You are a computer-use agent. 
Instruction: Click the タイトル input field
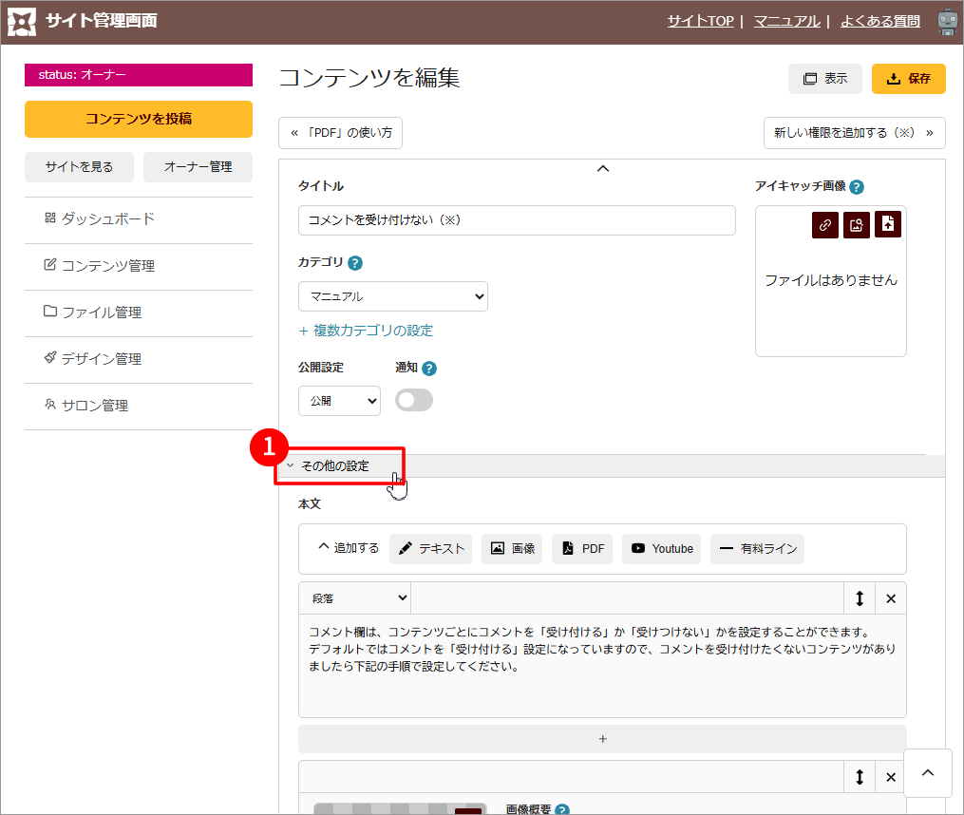pyautogui.click(x=517, y=220)
